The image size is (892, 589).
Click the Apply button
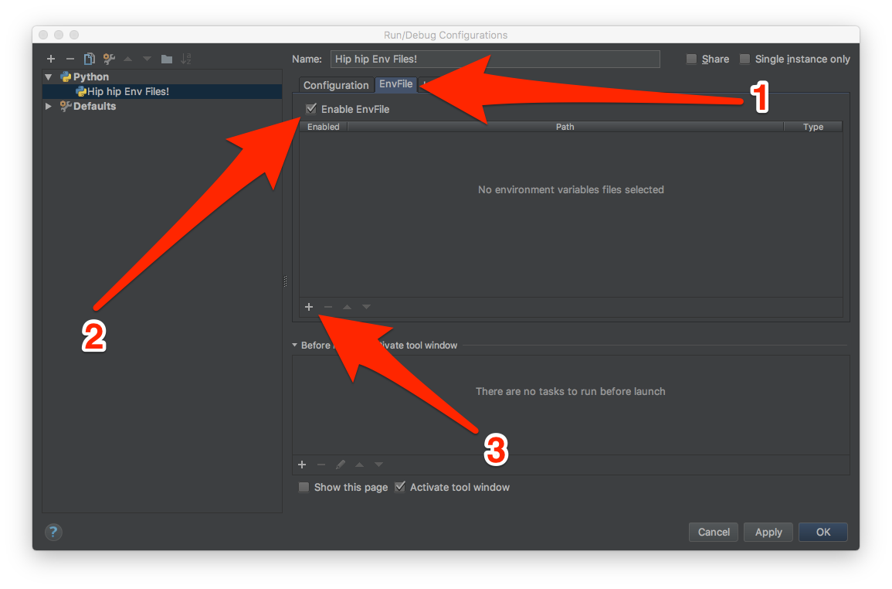point(768,532)
